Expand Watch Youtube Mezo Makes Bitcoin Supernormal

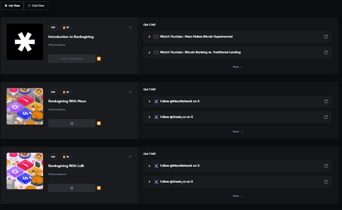pyautogui.click(x=149, y=37)
